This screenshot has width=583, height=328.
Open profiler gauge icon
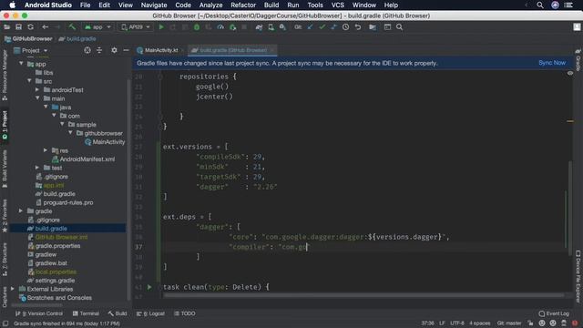click(x=220, y=27)
